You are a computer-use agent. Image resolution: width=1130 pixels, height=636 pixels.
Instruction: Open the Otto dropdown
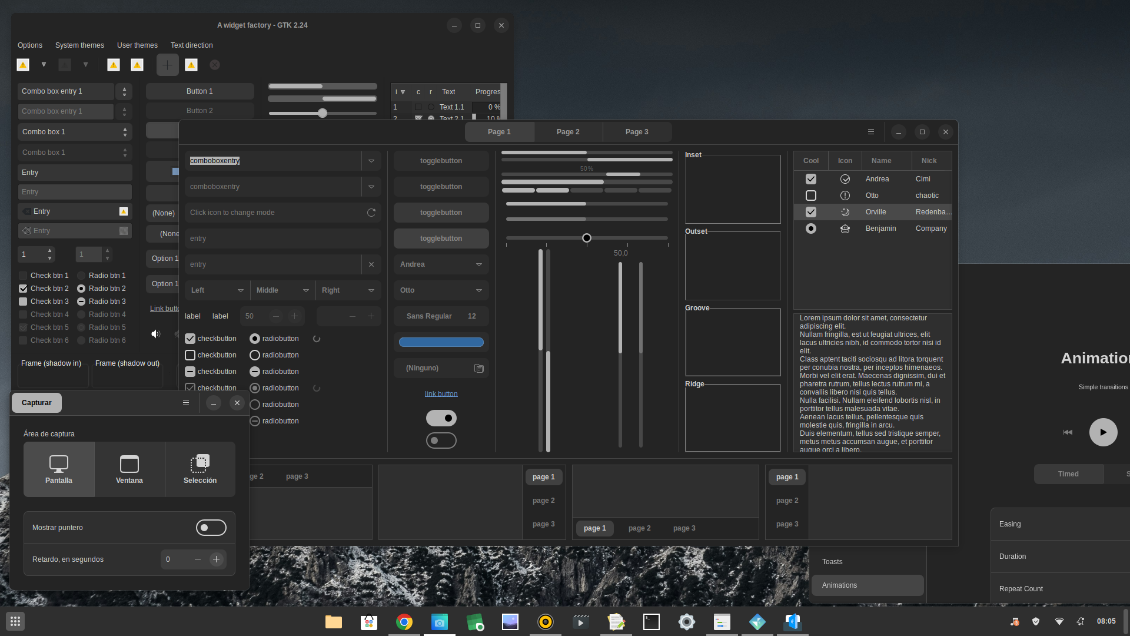pos(441,290)
